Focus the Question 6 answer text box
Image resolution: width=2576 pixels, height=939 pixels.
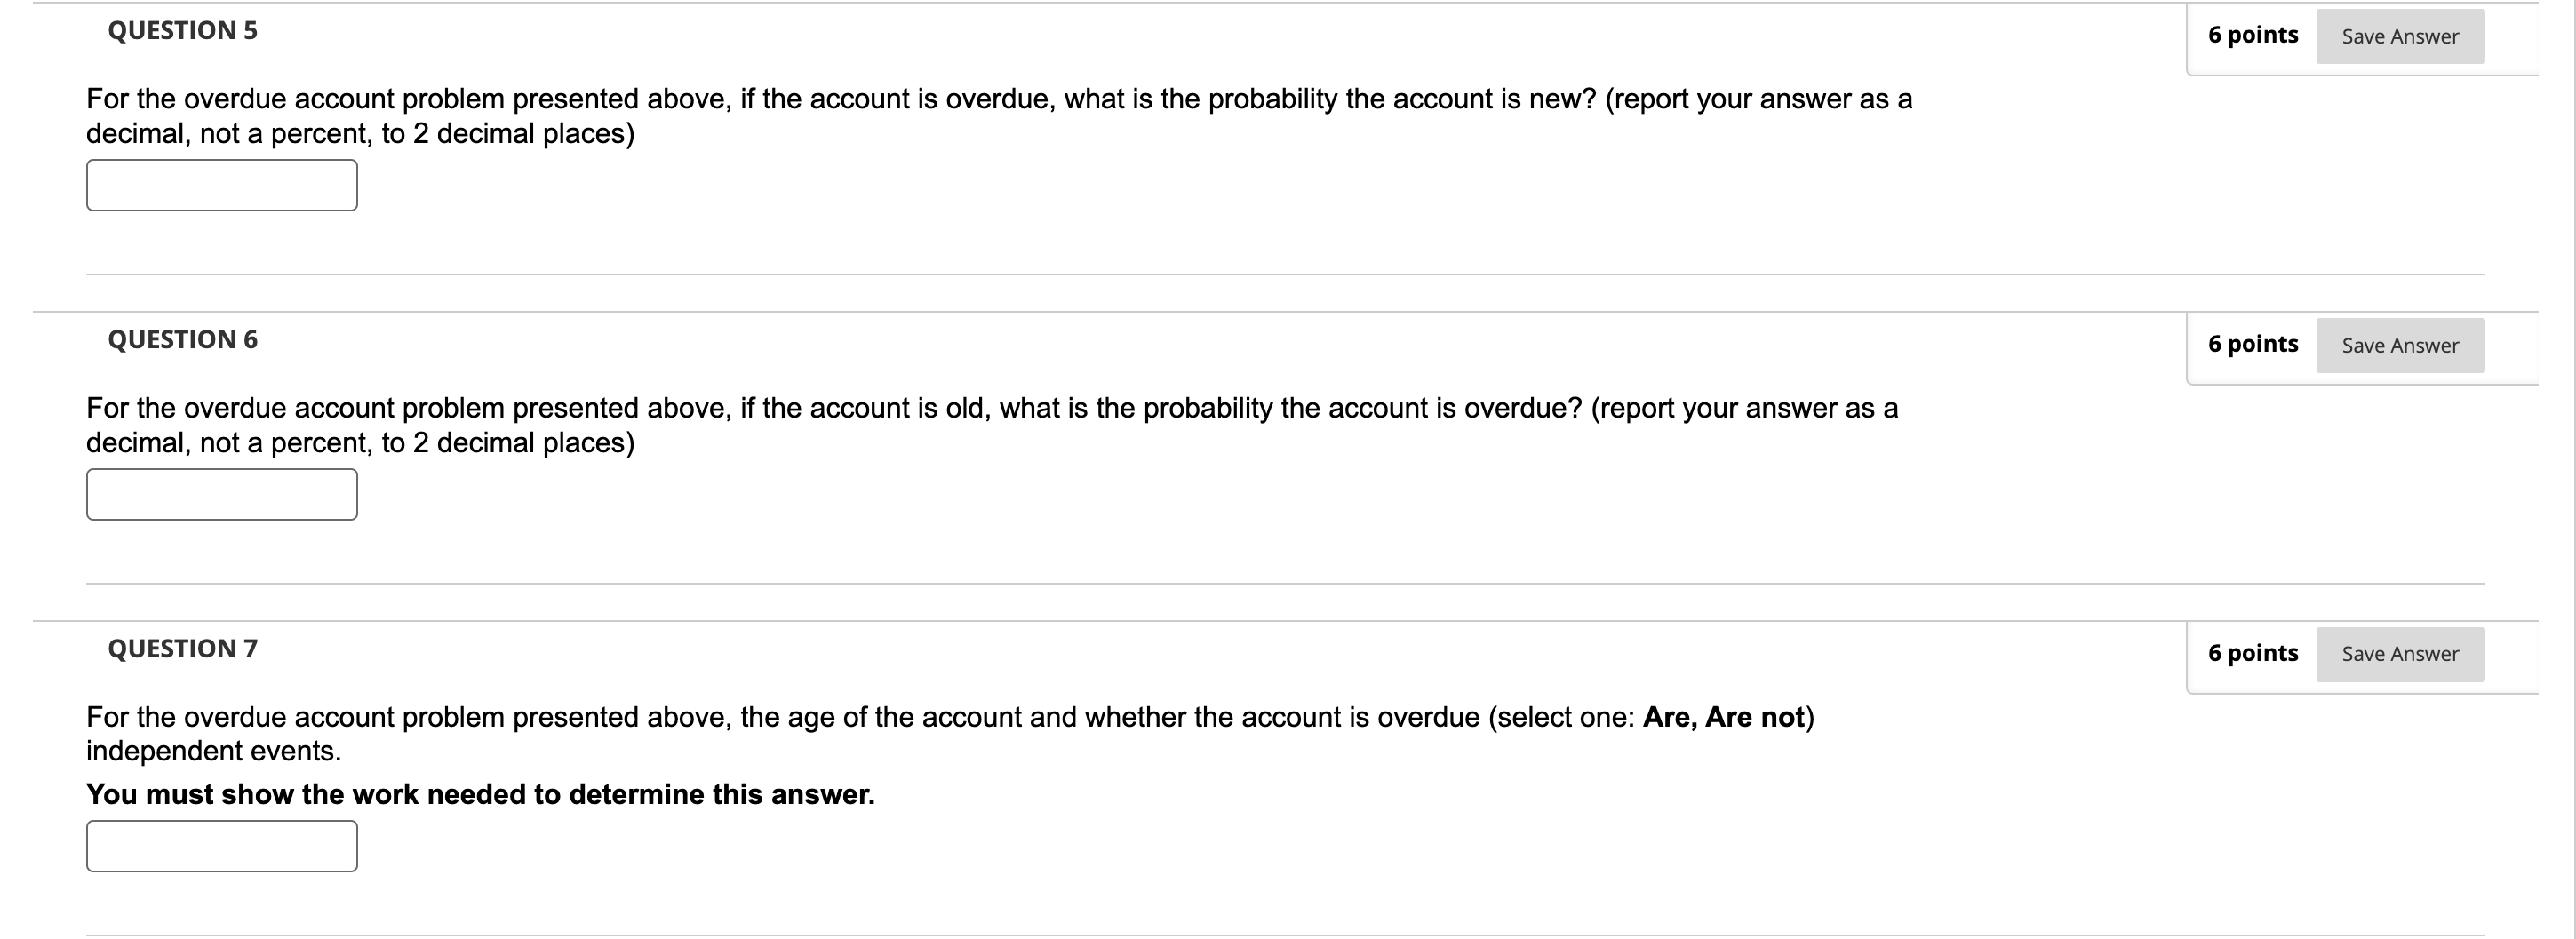click(x=222, y=494)
